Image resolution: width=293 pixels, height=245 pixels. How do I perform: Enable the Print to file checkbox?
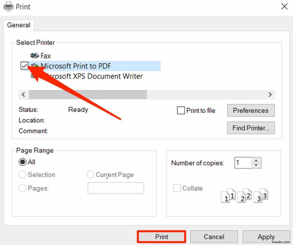(181, 110)
